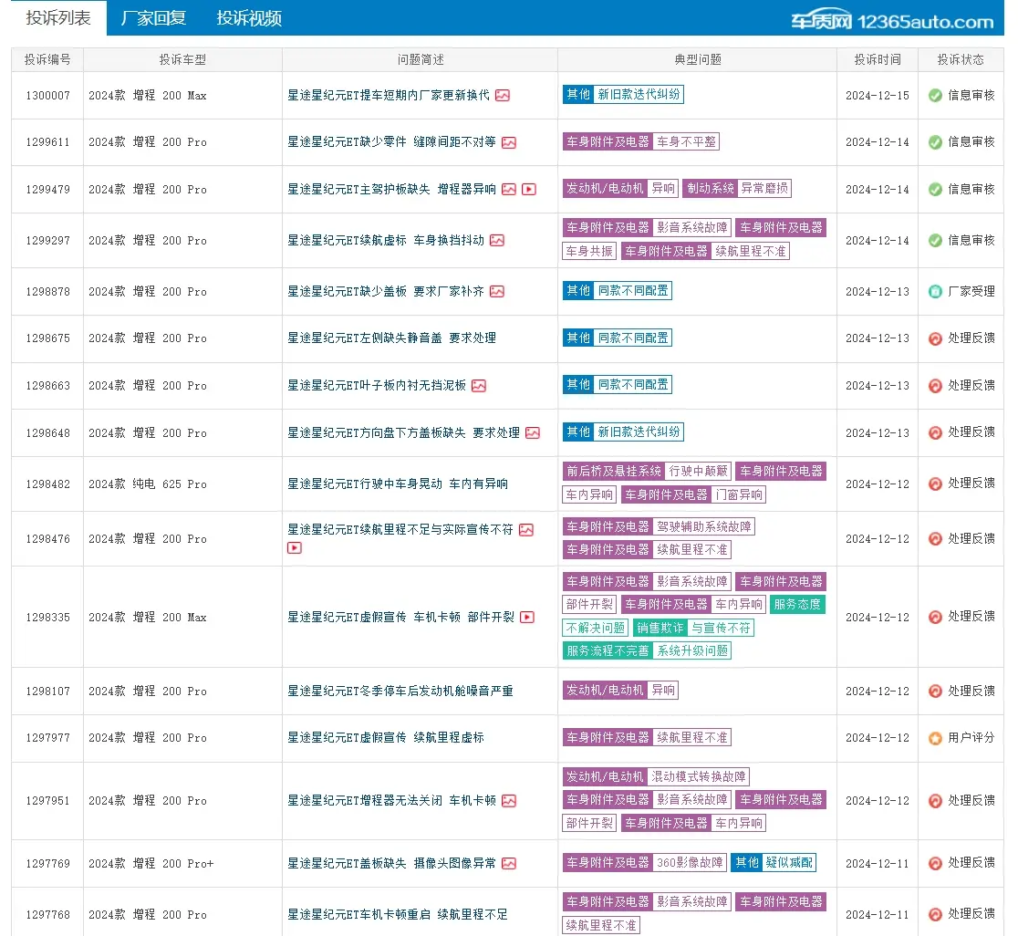This screenshot has width=1018, height=936.
Task: Click the 车身不平整 tag in row 1299611
Action: pos(686,141)
